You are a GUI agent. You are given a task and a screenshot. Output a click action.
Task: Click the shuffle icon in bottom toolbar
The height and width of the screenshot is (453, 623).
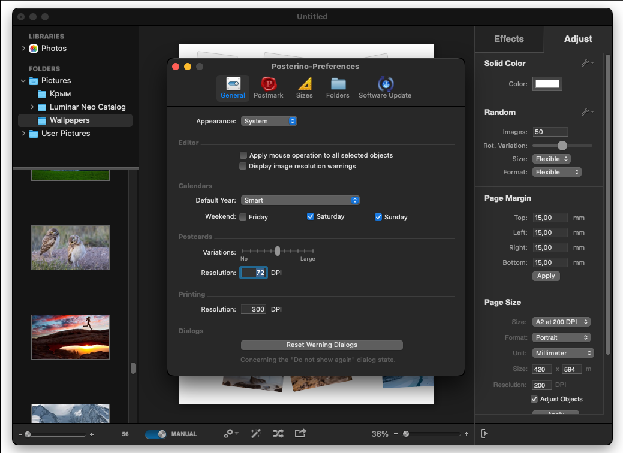[x=279, y=434]
